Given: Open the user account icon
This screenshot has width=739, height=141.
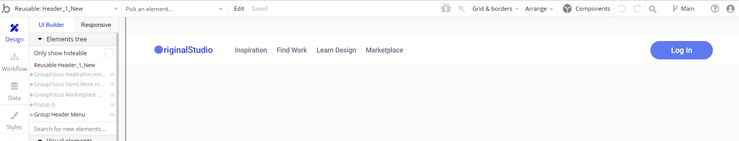Looking at the screenshot, I should (x=731, y=8).
